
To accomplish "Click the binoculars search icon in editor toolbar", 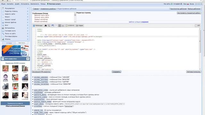I will click(45, 26).
